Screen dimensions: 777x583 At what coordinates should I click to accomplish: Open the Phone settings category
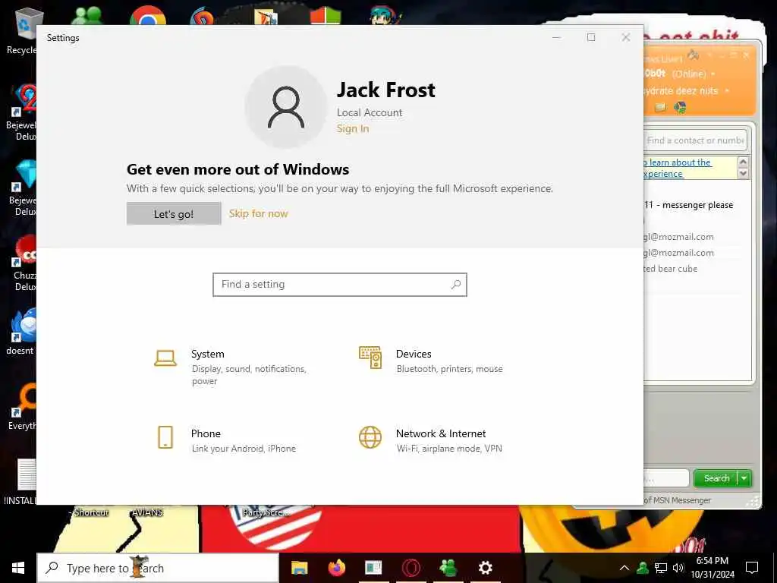point(225,440)
